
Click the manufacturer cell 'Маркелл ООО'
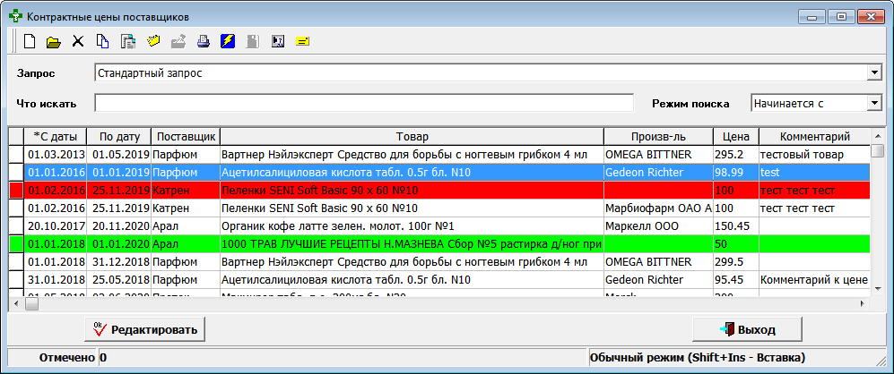coord(658,226)
